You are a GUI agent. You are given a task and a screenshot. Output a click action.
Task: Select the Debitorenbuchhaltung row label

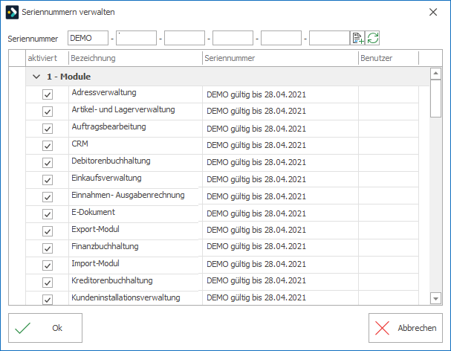111,161
